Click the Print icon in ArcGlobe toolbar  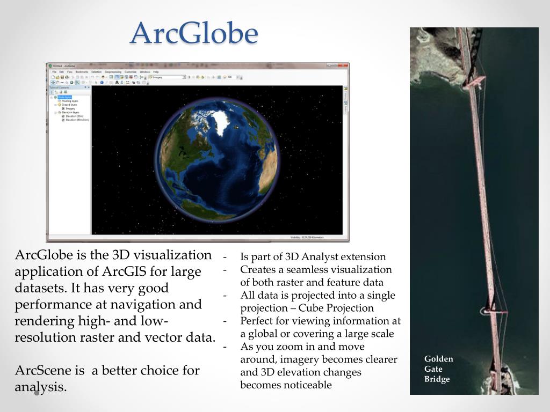pos(67,77)
